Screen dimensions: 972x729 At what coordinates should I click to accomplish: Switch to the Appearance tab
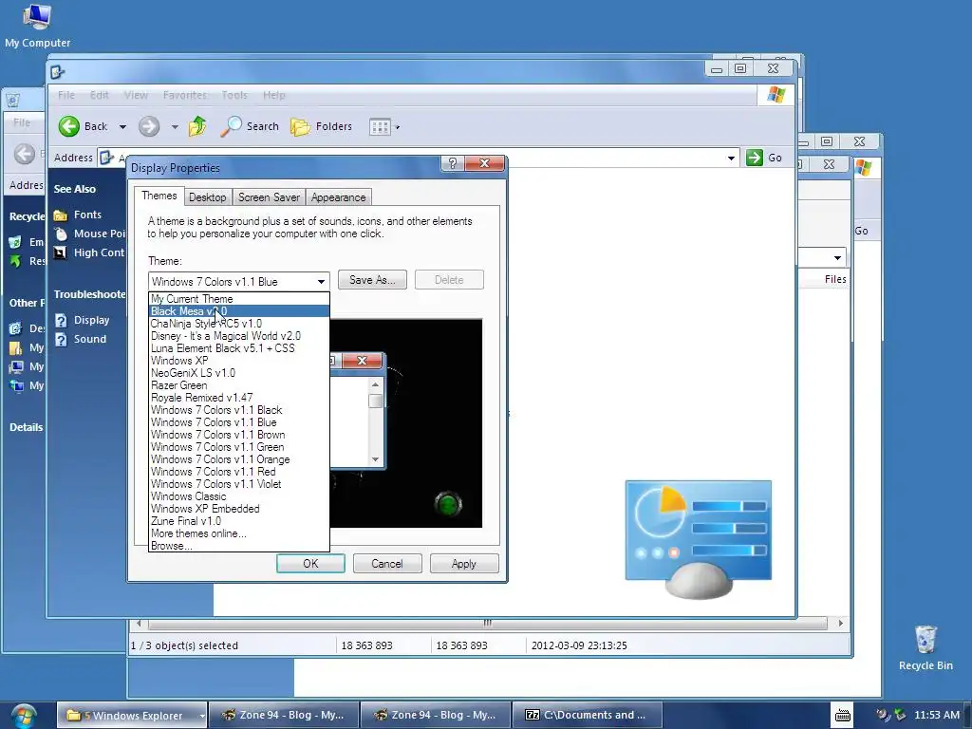(x=339, y=197)
